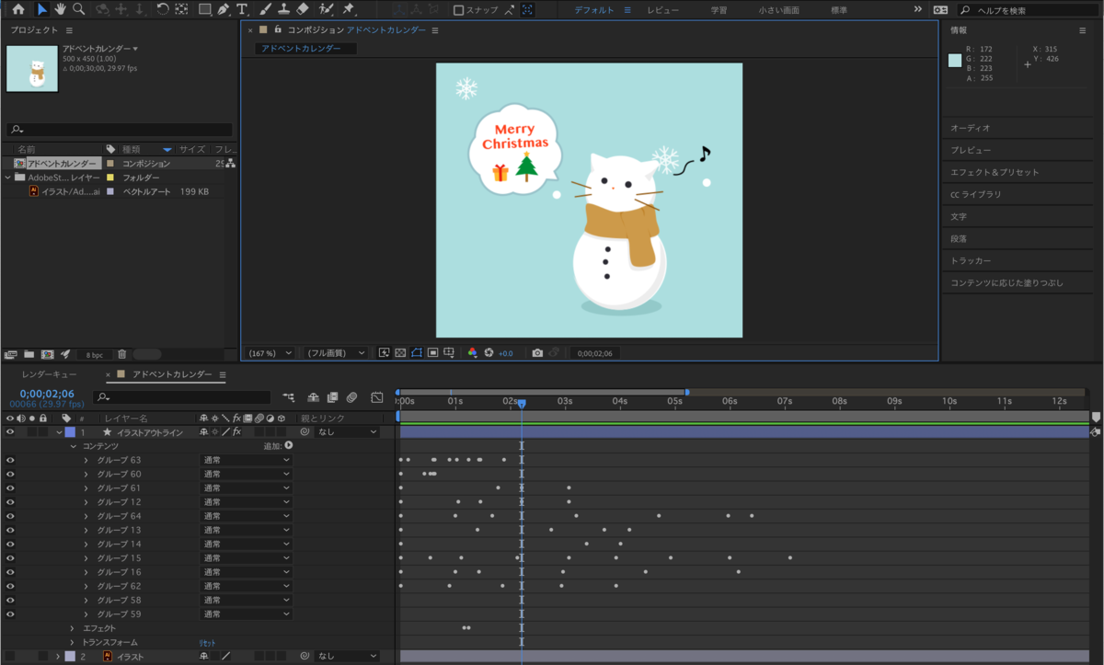Expand the トランスフォーム property group
The image size is (1104, 665).
tap(74, 642)
